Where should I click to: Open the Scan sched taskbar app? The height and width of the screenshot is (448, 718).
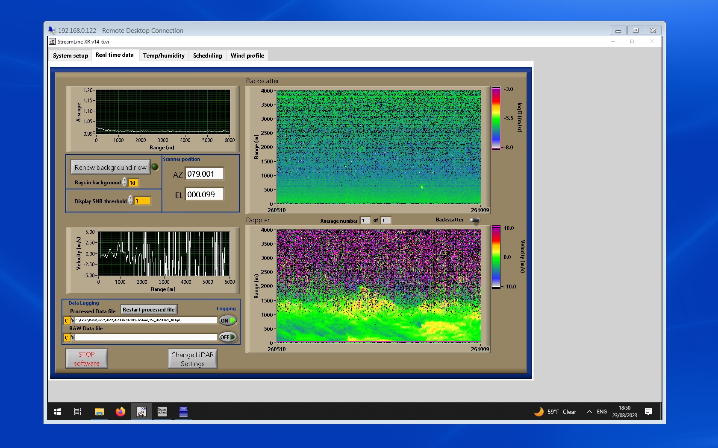162,412
